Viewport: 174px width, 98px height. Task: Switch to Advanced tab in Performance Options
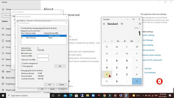pyautogui.click(x=30, y=21)
